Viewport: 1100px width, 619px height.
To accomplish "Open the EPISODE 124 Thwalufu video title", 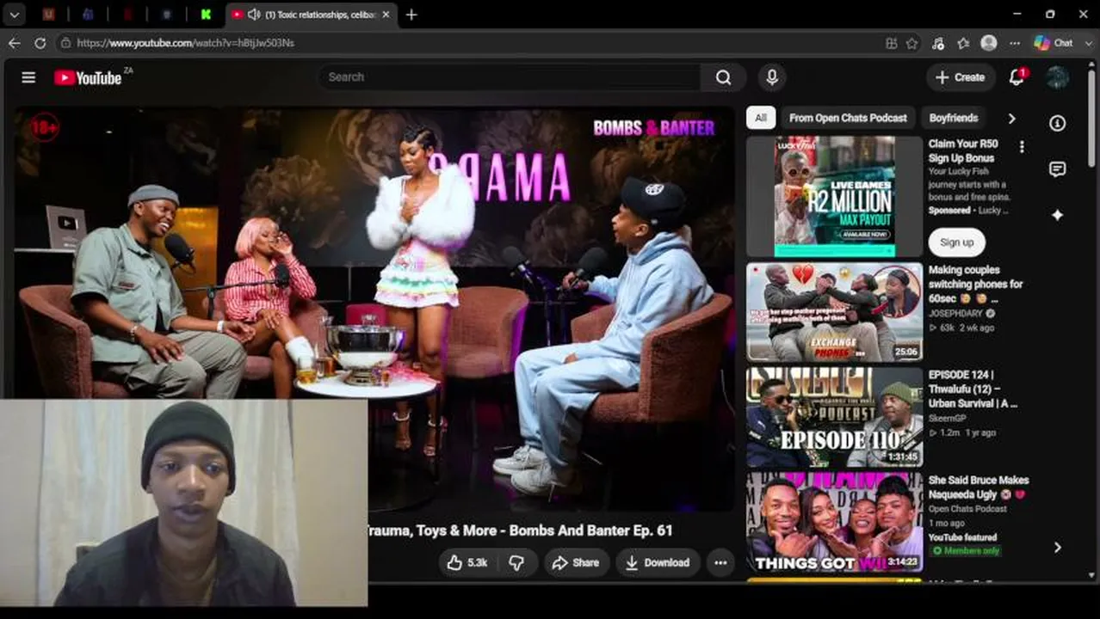I will click(973, 389).
